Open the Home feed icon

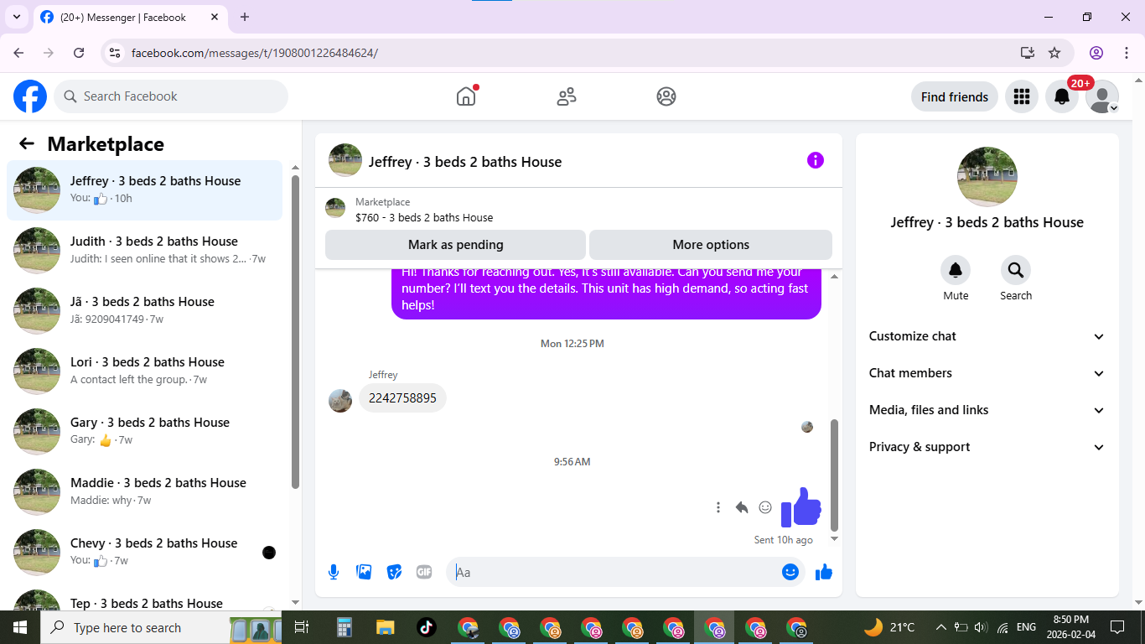point(466,96)
